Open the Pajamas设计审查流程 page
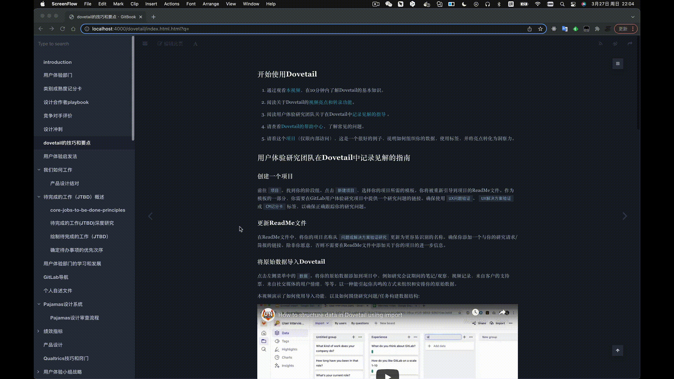 click(74, 318)
